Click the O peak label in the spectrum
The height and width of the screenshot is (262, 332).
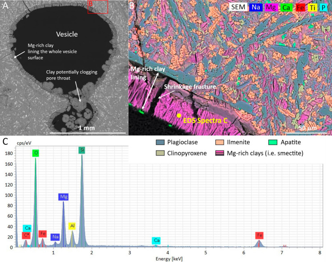(x=36, y=153)
